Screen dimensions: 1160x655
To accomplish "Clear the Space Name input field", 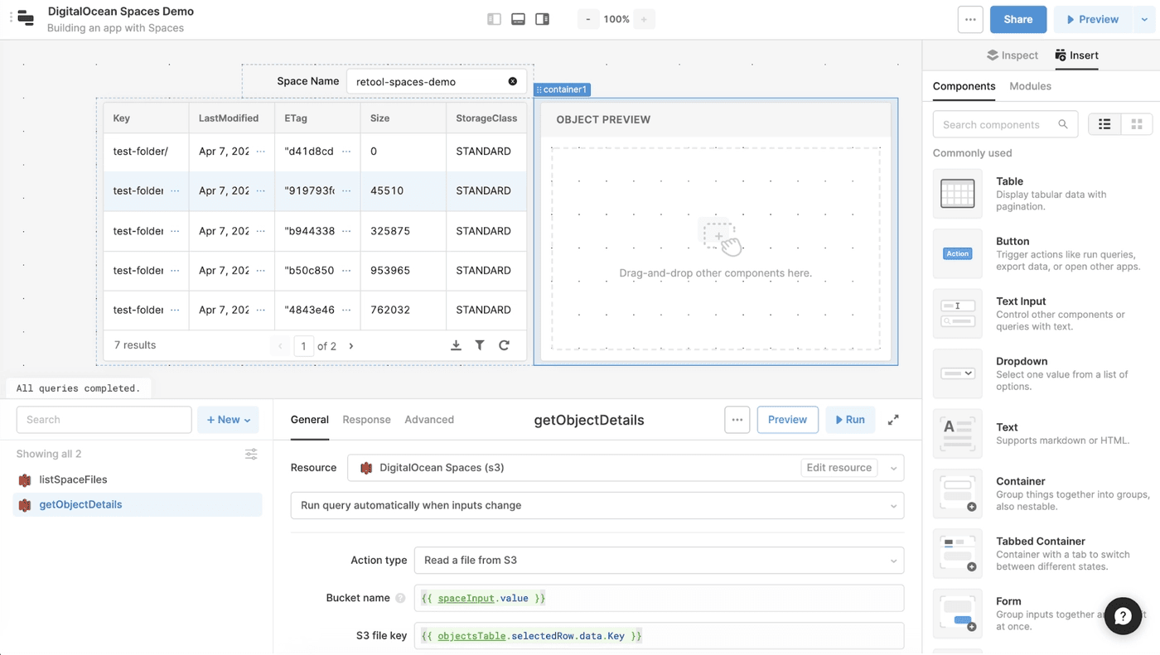I will (x=512, y=81).
